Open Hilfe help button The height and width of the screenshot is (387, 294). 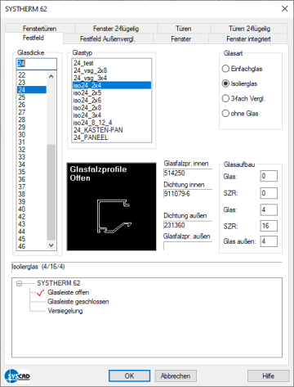coord(268,376)
